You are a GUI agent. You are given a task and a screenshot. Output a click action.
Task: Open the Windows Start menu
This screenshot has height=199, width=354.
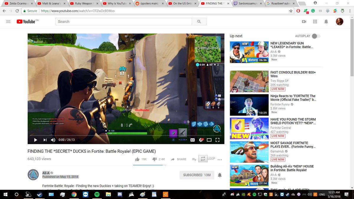(5, 194)
